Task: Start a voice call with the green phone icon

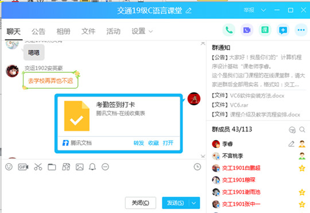Action: 229,30
